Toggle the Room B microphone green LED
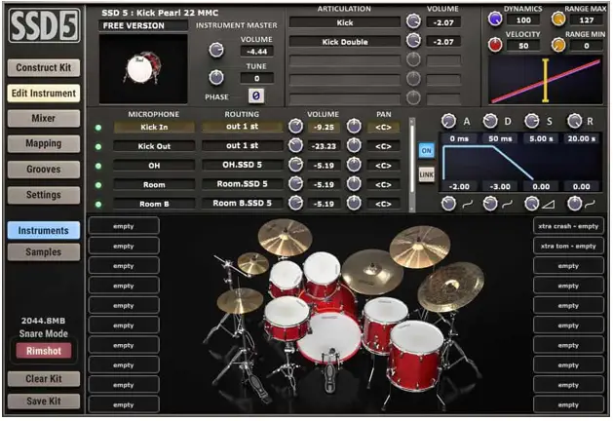Screen dimensions: 613x421 (98, 204)
